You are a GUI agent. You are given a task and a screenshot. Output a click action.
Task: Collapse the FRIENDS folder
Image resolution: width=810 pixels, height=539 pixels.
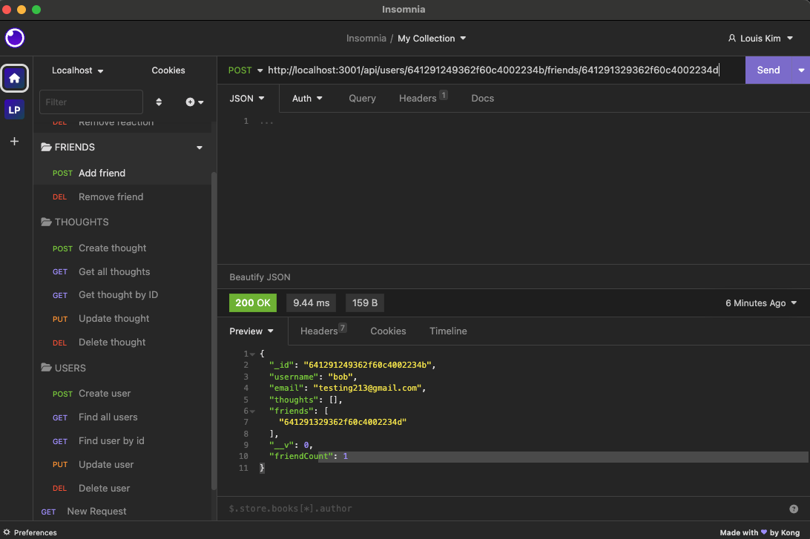click(x=199, y=147)
